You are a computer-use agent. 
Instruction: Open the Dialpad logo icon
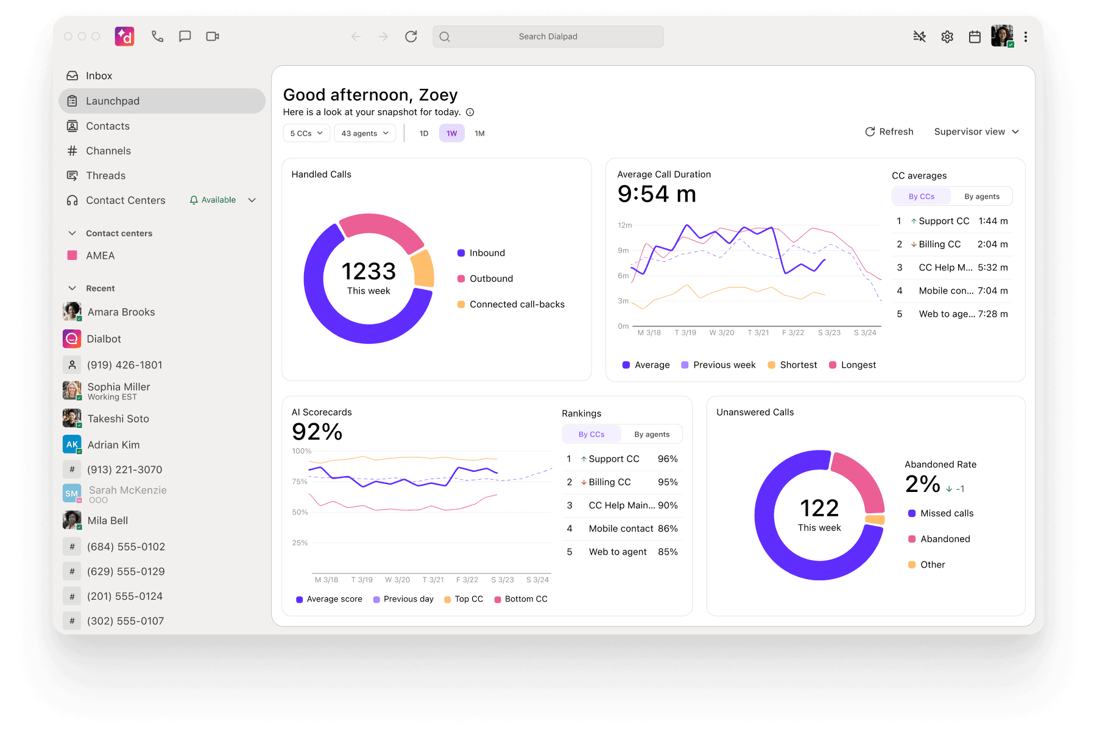tap(124, 37)
